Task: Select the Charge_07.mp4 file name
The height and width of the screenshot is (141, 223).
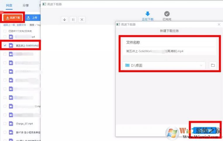Action: tap(25, 124)
